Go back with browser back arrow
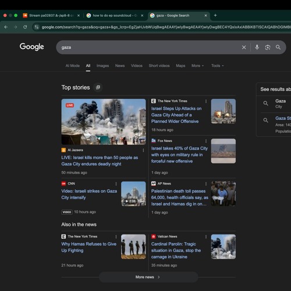Screen dimensions: 291x291 [x=6, y=27]
